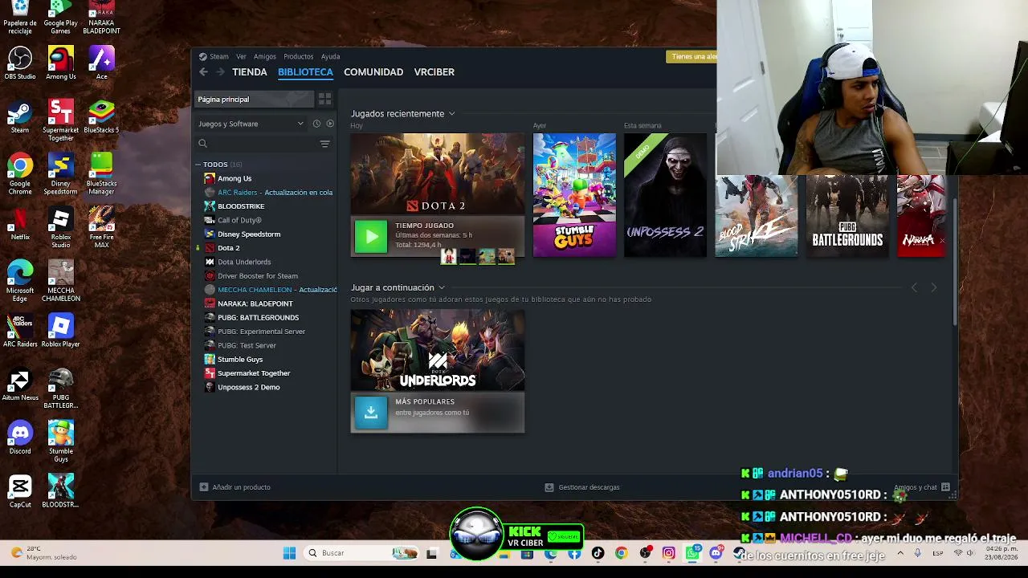
Task: Open the Free Fire MAX desktop shortcut
Action: click(101, 228)
